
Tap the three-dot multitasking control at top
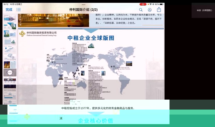(84, 5)
